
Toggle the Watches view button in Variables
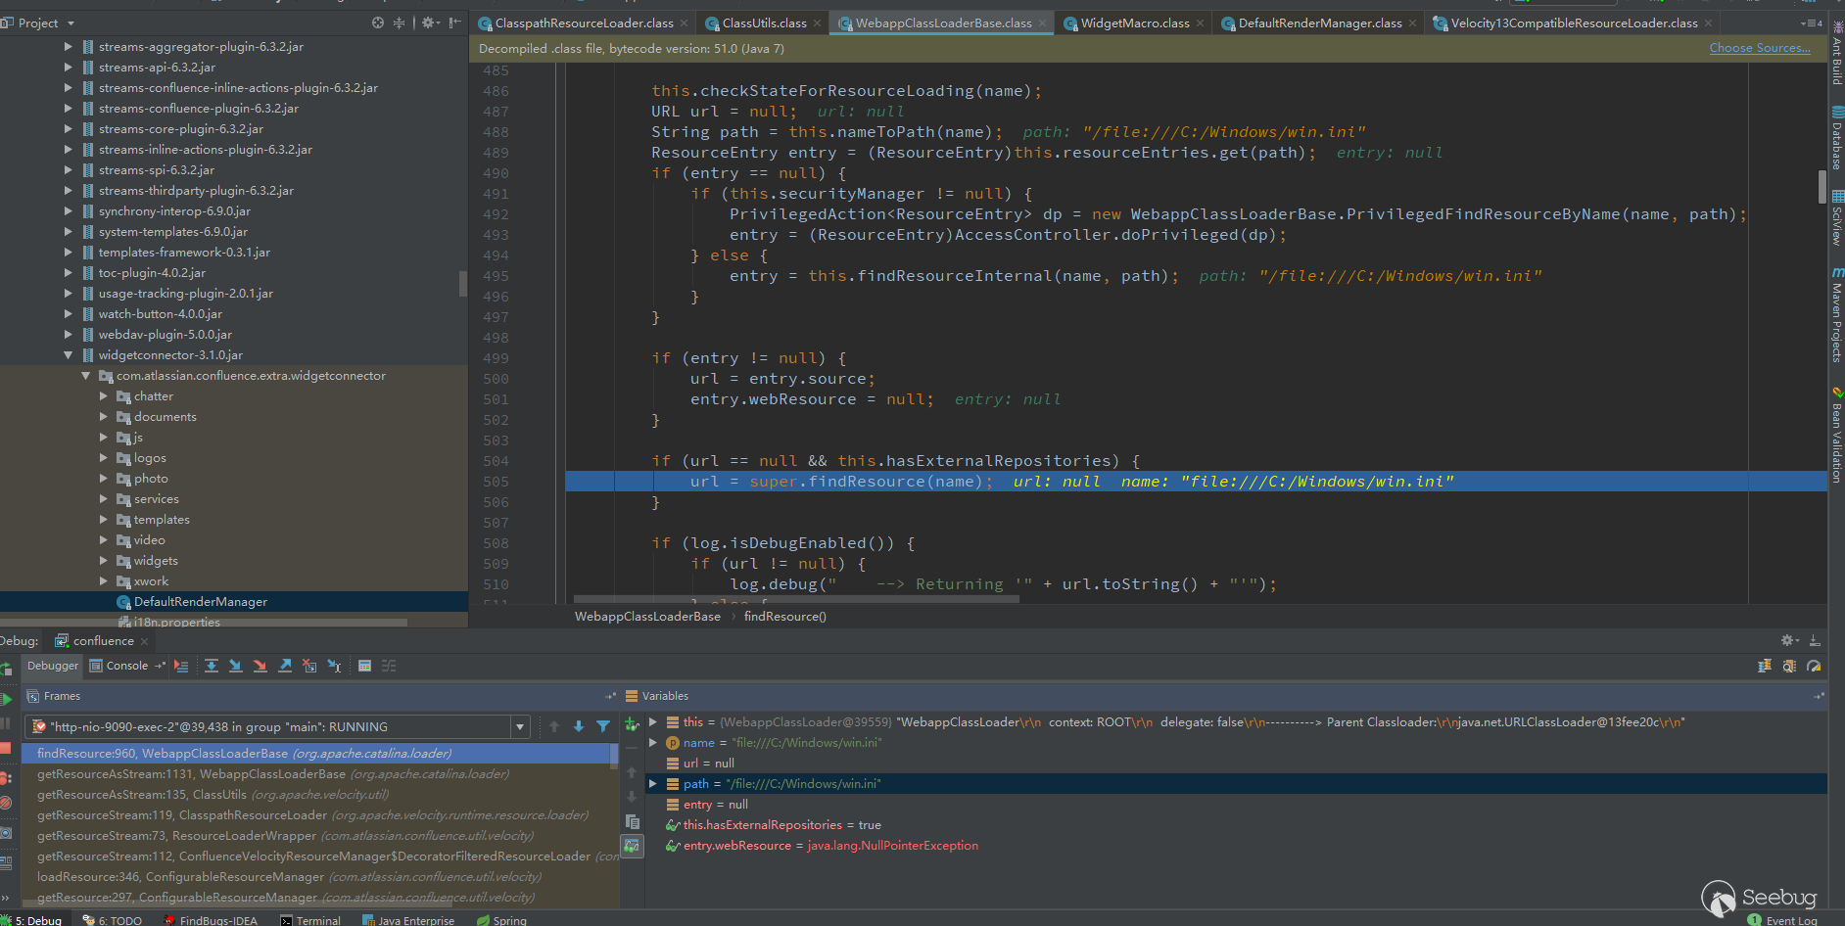633,846
